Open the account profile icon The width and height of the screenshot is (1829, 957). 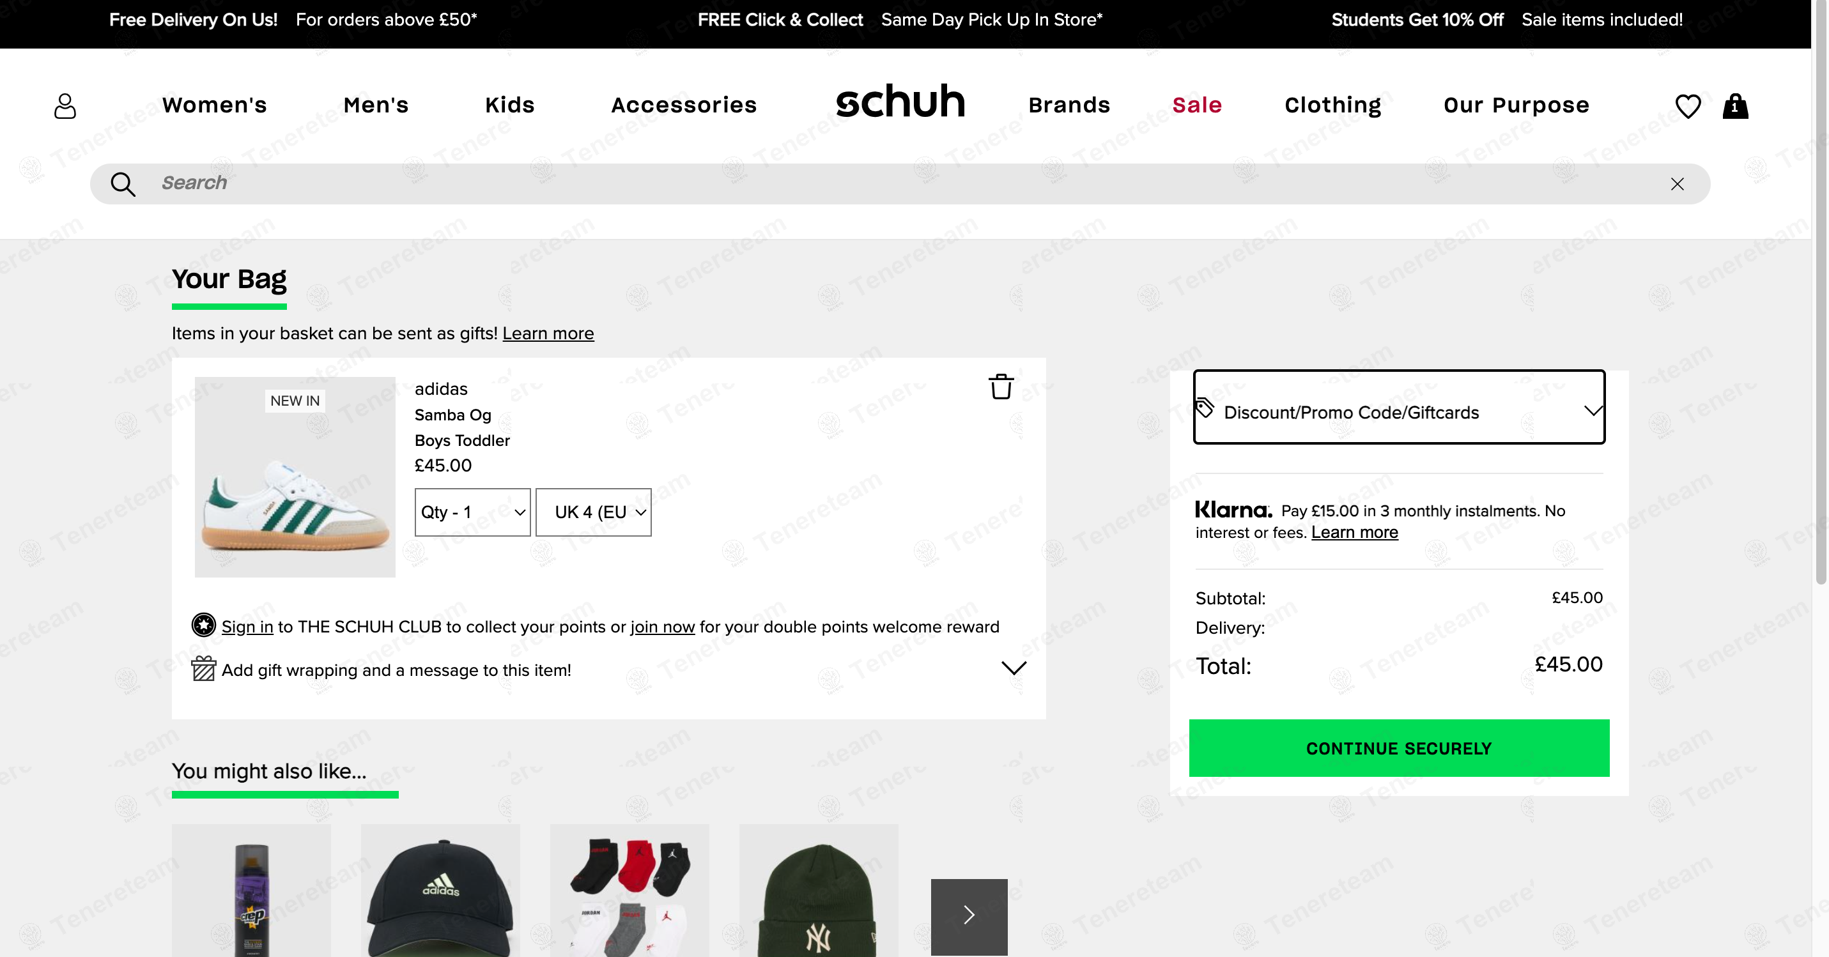(x=65, y=106)
